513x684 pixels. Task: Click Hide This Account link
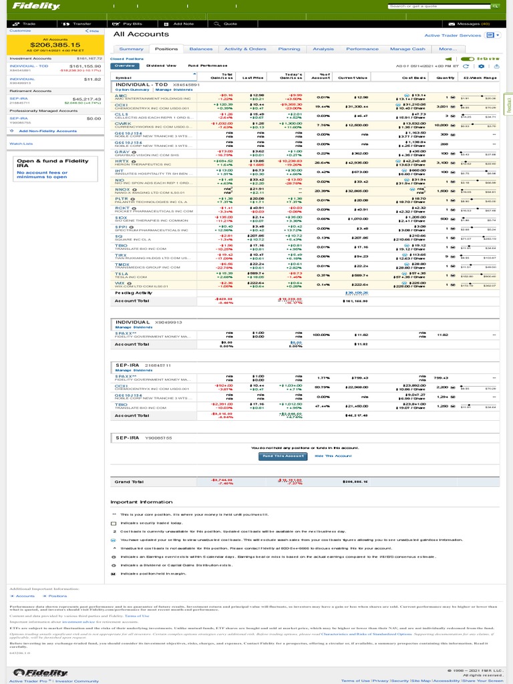333,456
